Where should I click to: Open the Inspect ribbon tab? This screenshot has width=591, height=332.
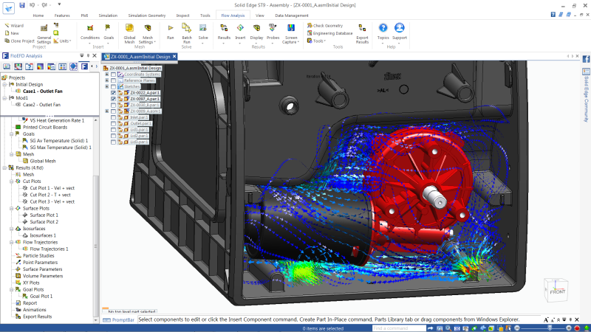pyautogui.click(x=182, y=15)
